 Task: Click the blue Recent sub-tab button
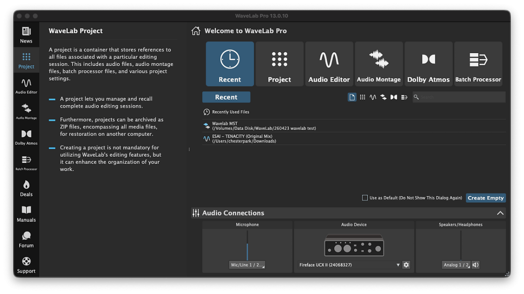[226, 97]
